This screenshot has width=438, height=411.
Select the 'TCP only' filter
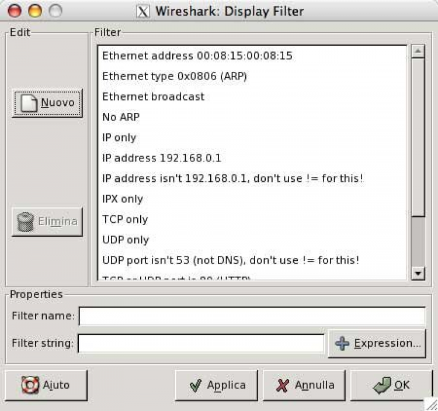pos(252,219)
